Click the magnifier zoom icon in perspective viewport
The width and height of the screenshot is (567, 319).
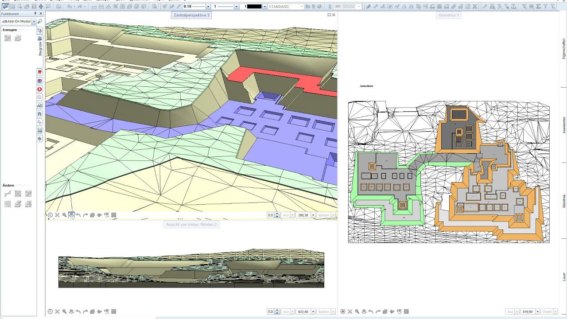click(64, 215)
